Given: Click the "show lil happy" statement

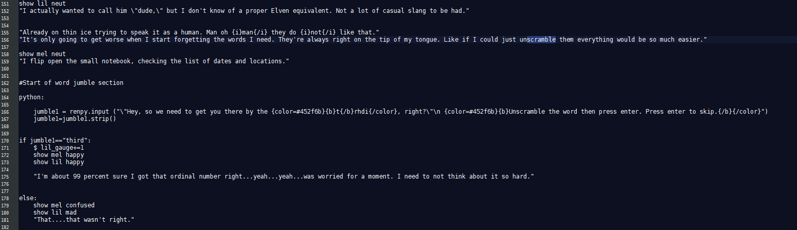Looking at the screenshot, I should click(59, 162).
